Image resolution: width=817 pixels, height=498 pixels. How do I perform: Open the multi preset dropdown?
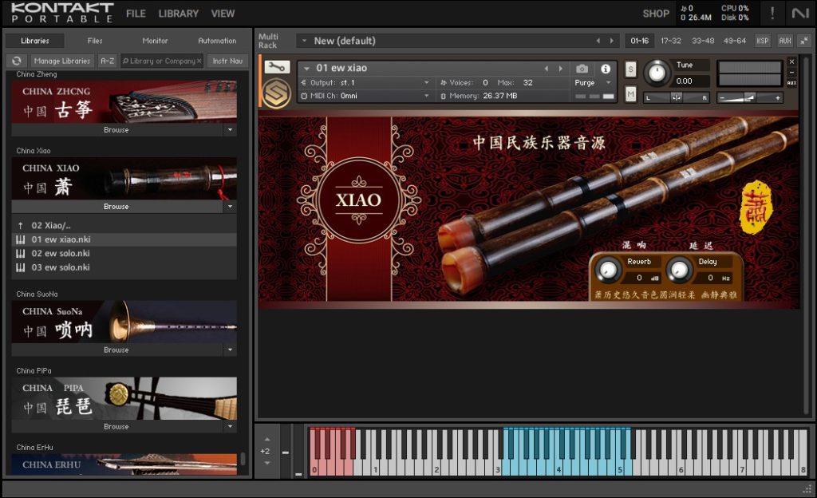click(x=304, y=41)
